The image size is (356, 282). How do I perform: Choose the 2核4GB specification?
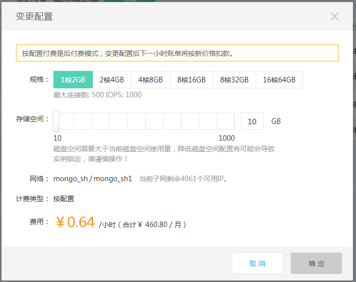(112, 80)
